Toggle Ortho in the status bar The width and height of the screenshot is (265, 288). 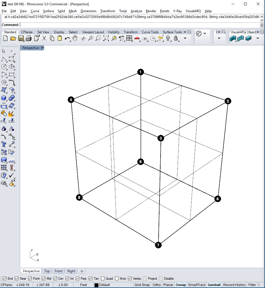tap(156, 285)
